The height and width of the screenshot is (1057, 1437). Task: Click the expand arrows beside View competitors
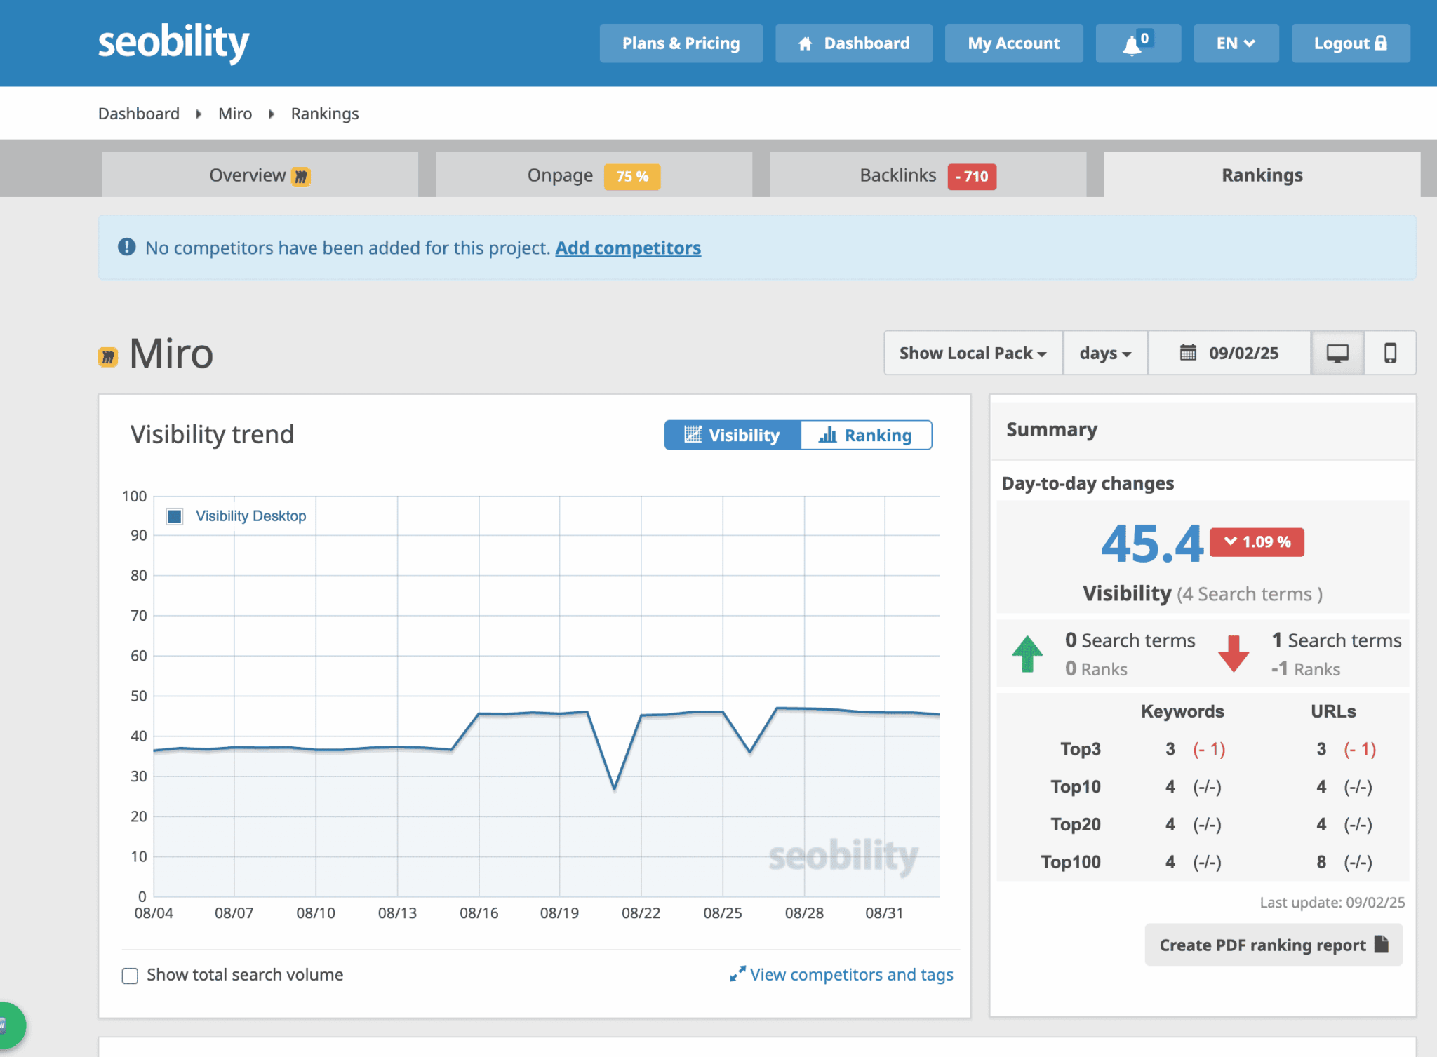737,974
